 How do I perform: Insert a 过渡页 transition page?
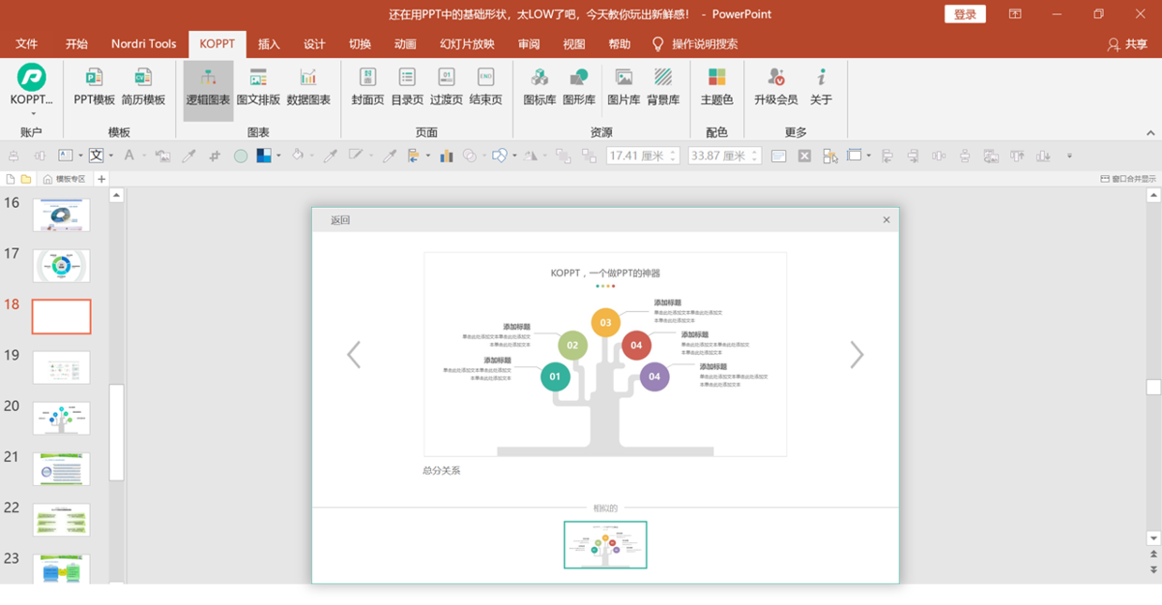coord(446,86)
